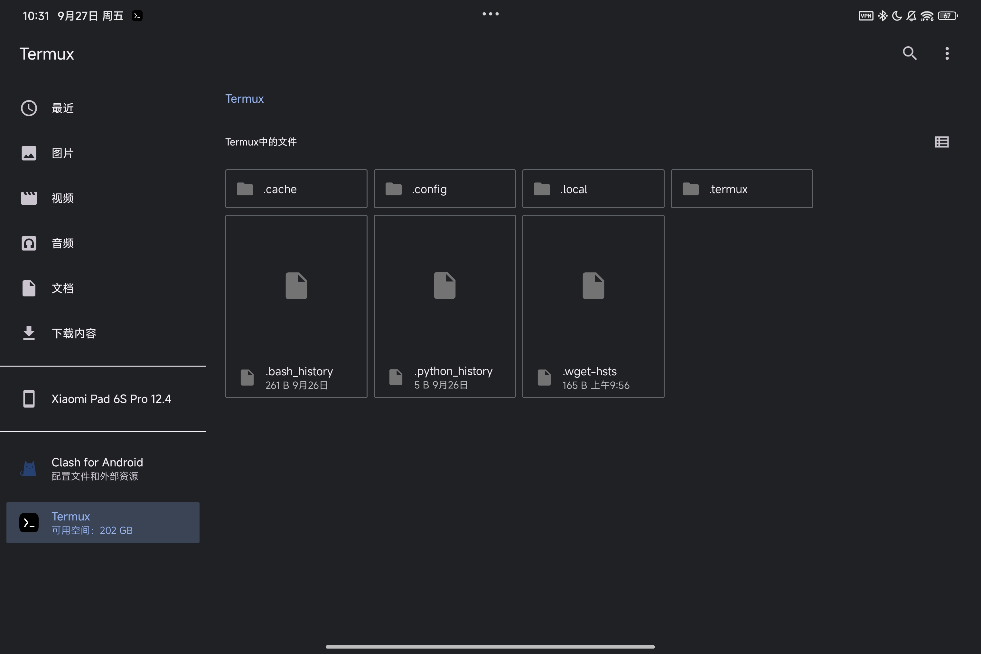The width and height of the screenshot is (981, 654).
Task: Tap the Wi-Fi status bar icon
Action: point(927,16)
